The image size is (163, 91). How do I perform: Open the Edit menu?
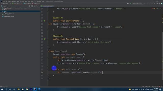6,1
